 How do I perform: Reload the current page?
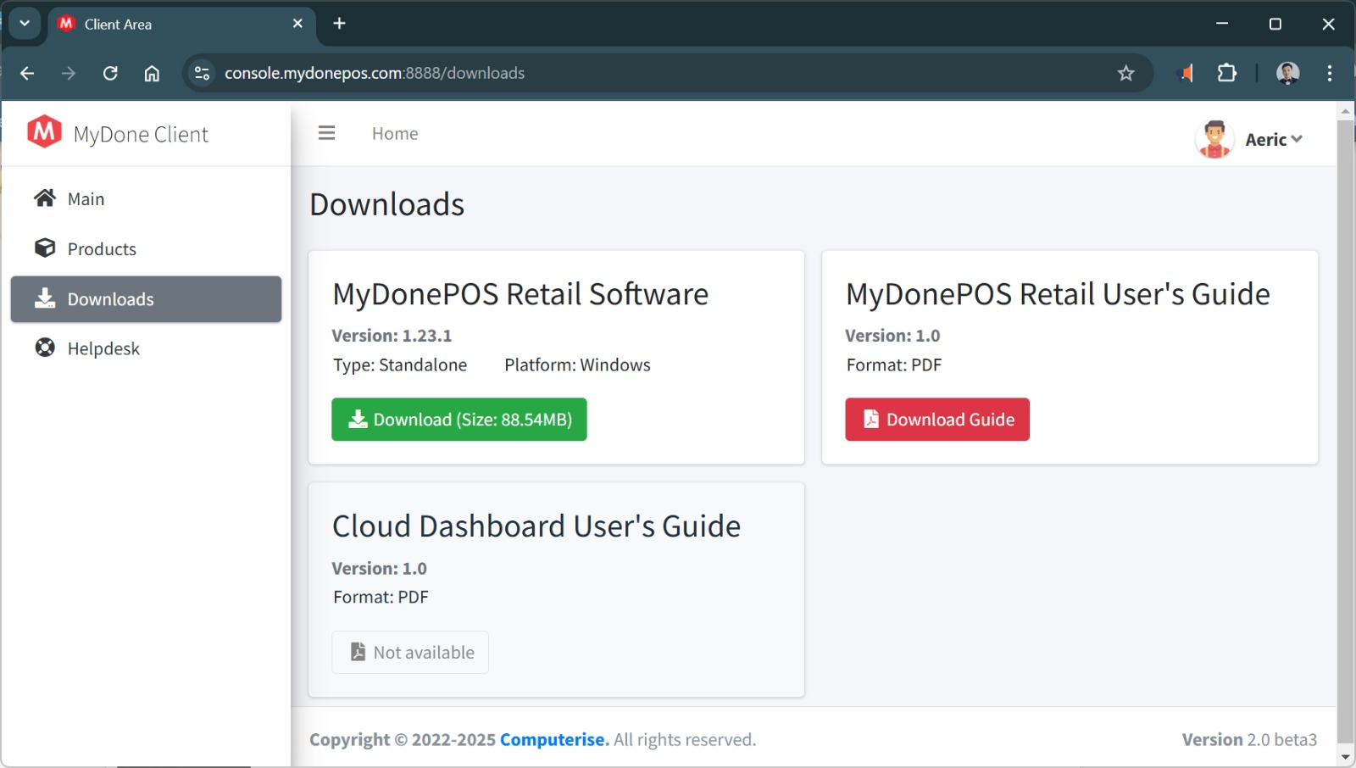pyautogui.click(x=110, y=73)
